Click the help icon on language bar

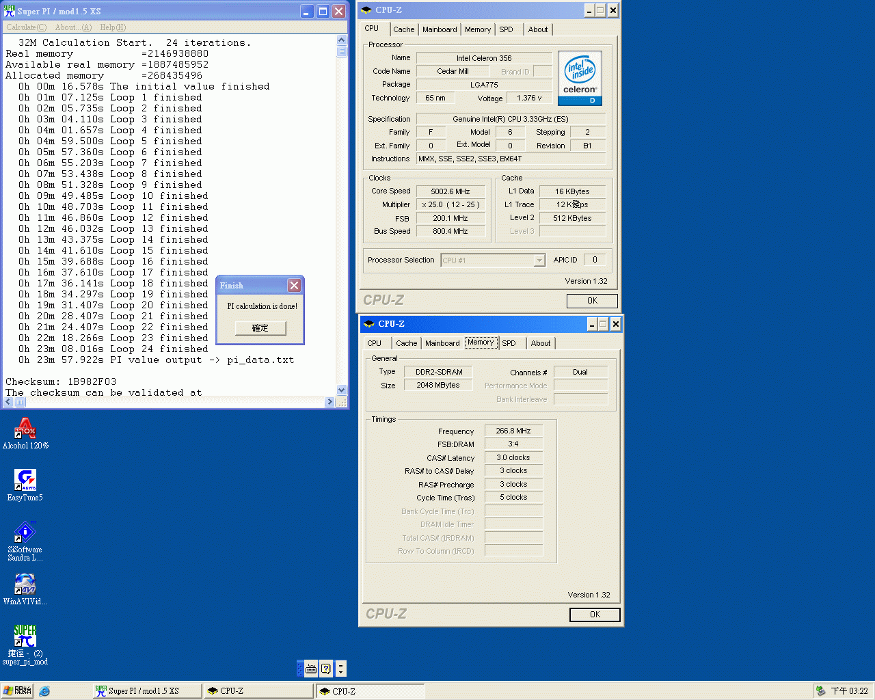pyautogui.click(x=326, y=669)
